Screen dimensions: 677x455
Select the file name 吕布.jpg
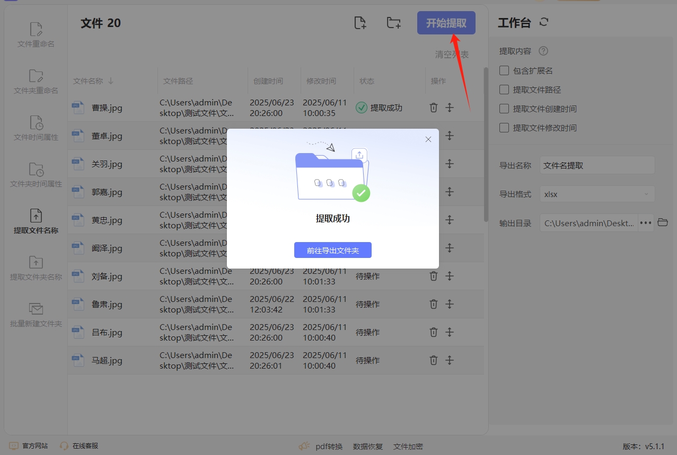click(107, 332)
